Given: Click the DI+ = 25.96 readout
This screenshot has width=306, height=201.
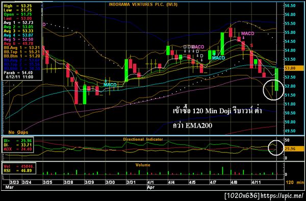Looking at the screenshot, I should (x=17, y=141).
